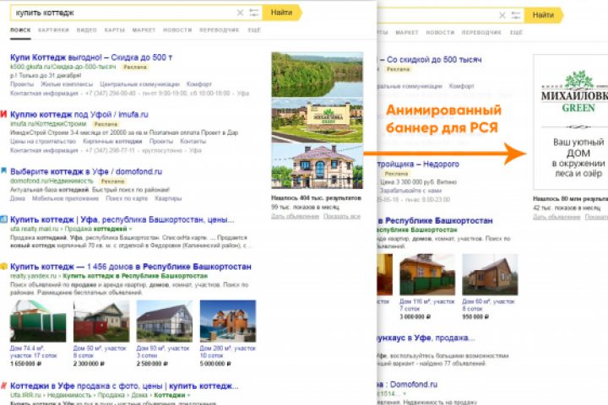Screen dimensions: 608x405
Task: Click Yandex realty favicon beside 1 456 домов
Action: (x=3, y=267)
